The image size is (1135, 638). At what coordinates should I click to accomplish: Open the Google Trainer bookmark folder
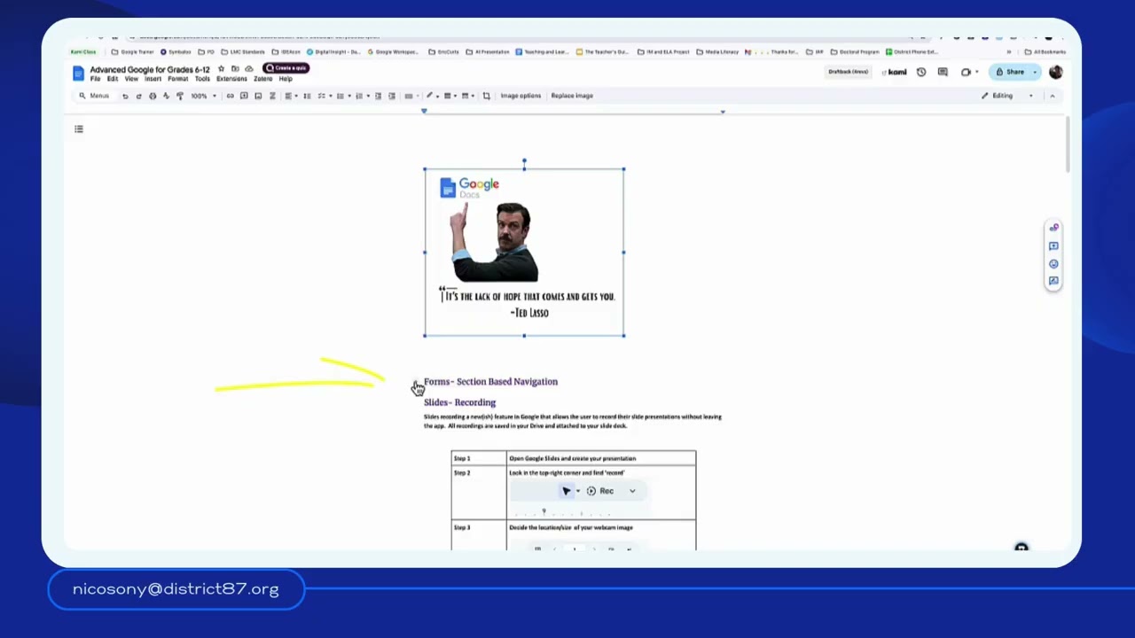pos(133,52)
